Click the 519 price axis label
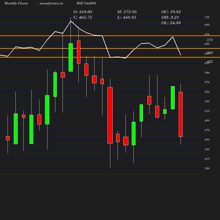 tap(207, 111)
